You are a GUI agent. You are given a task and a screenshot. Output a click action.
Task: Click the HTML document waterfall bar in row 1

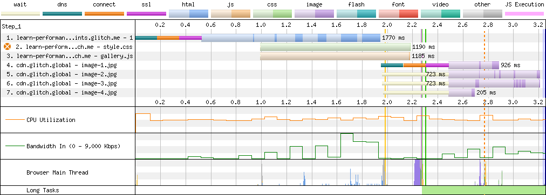(291, 38)
